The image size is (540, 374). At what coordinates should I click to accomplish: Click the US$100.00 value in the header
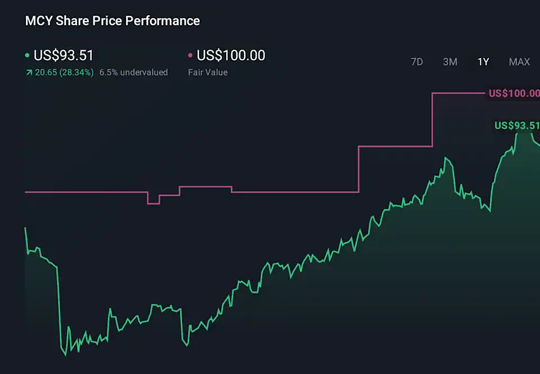tap(231, 56)
